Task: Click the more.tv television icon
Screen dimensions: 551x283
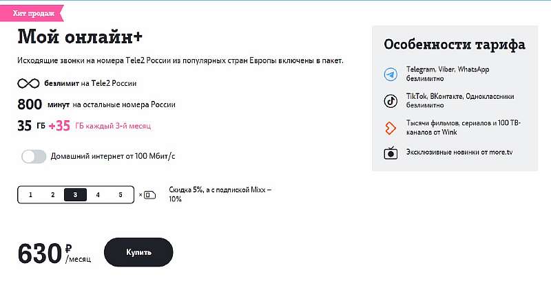Action: tap(391, 152)
